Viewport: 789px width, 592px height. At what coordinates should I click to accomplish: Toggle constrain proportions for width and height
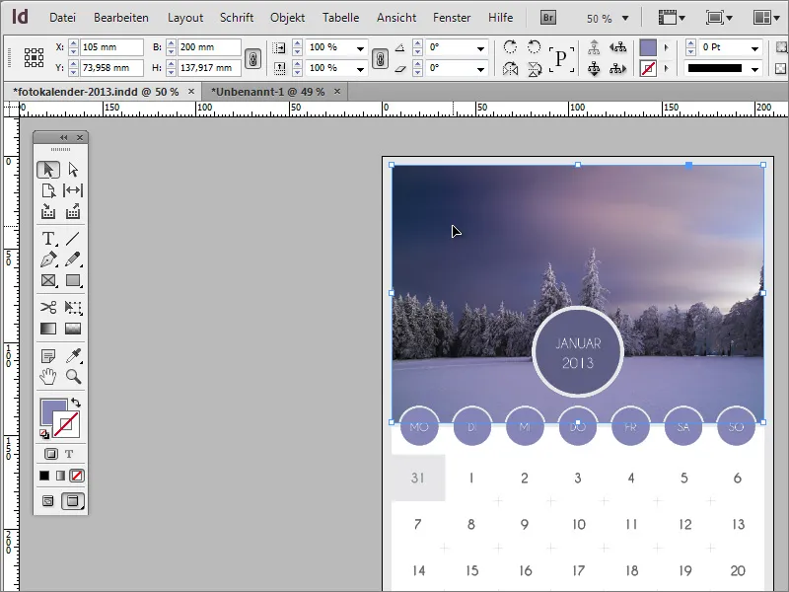[252, 58]
